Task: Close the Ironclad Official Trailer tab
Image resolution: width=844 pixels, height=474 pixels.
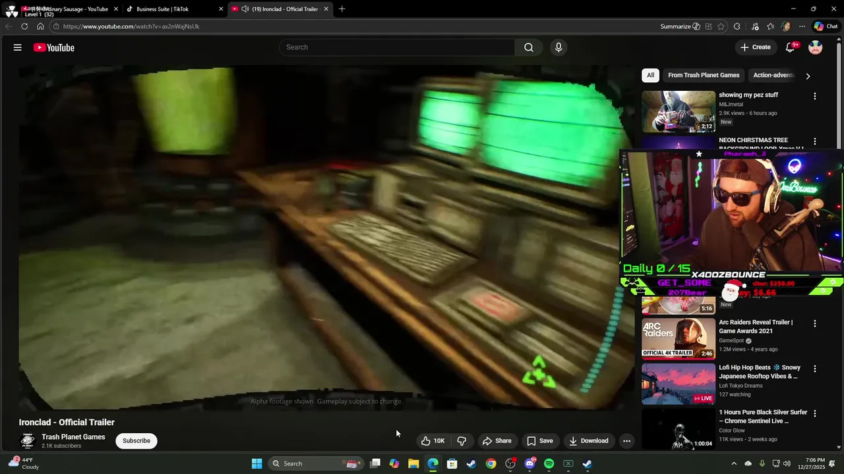Action: pos(326,9)
